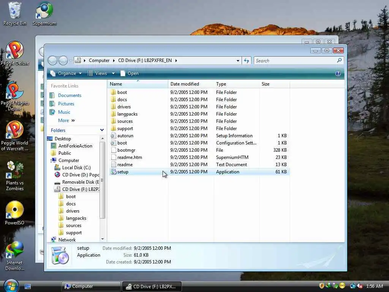The width and height of the screenshot is (389, 292).
Task: Expand arrow after Computer in address bar
Action: [x=114, y=60]
